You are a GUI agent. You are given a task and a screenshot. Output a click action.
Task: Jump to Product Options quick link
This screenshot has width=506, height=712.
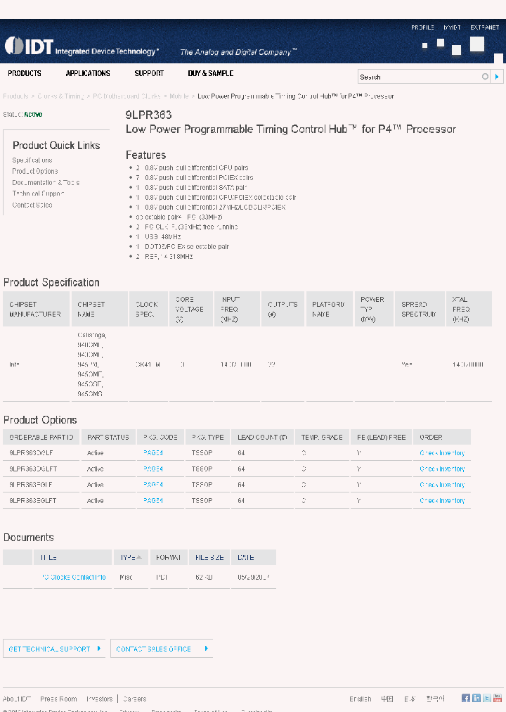(35, 171)
